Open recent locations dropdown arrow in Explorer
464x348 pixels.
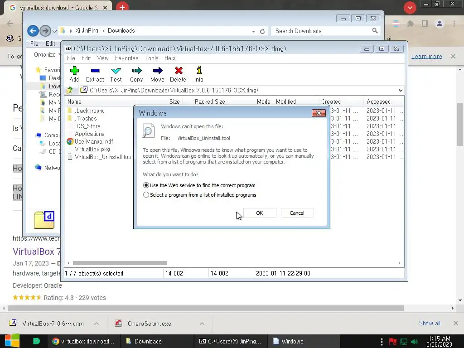point(54,31)
